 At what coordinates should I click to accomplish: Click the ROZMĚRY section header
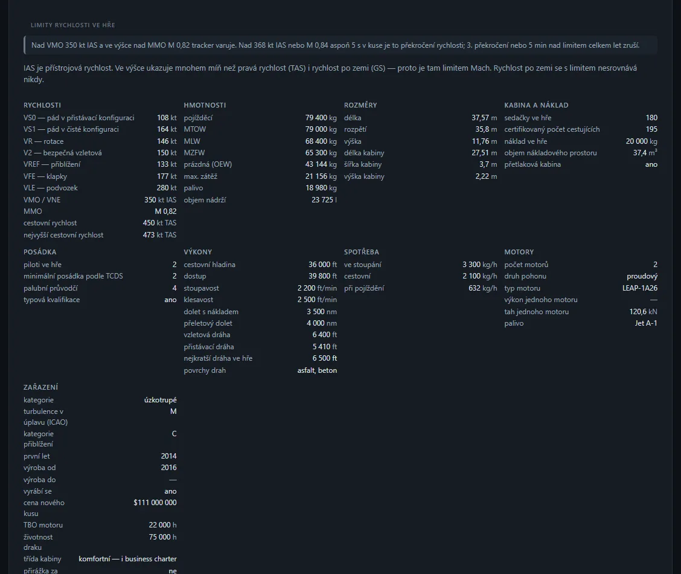pyautogui.click(x=360, y=105)
